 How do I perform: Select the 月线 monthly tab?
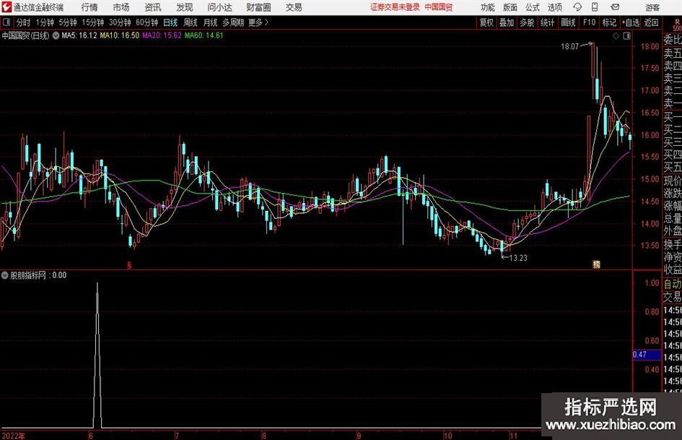coord(211,22)
